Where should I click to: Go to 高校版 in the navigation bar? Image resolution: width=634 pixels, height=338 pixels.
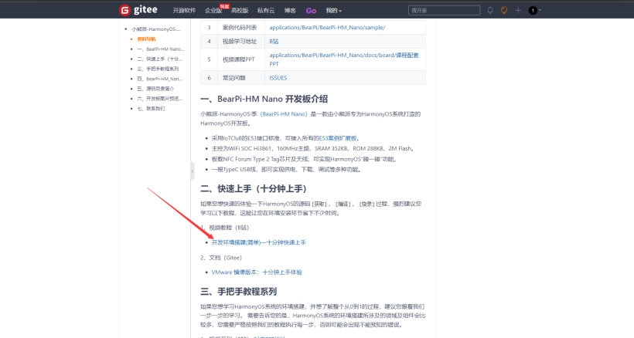pos(240,11)
